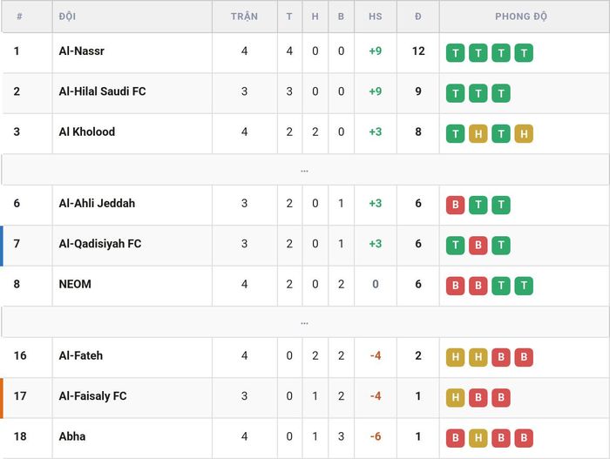Click NEOM's last green T form badge
The width and height of the screenshot is (610, 459).
pos(524,286)
